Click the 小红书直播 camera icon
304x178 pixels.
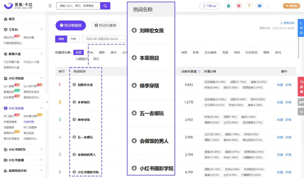point(6,160)
